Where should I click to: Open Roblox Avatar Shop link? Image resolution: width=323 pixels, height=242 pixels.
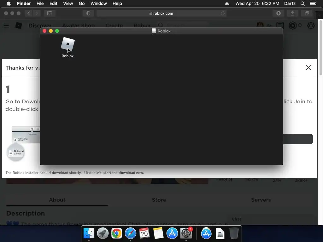click(x=79, y=26)
